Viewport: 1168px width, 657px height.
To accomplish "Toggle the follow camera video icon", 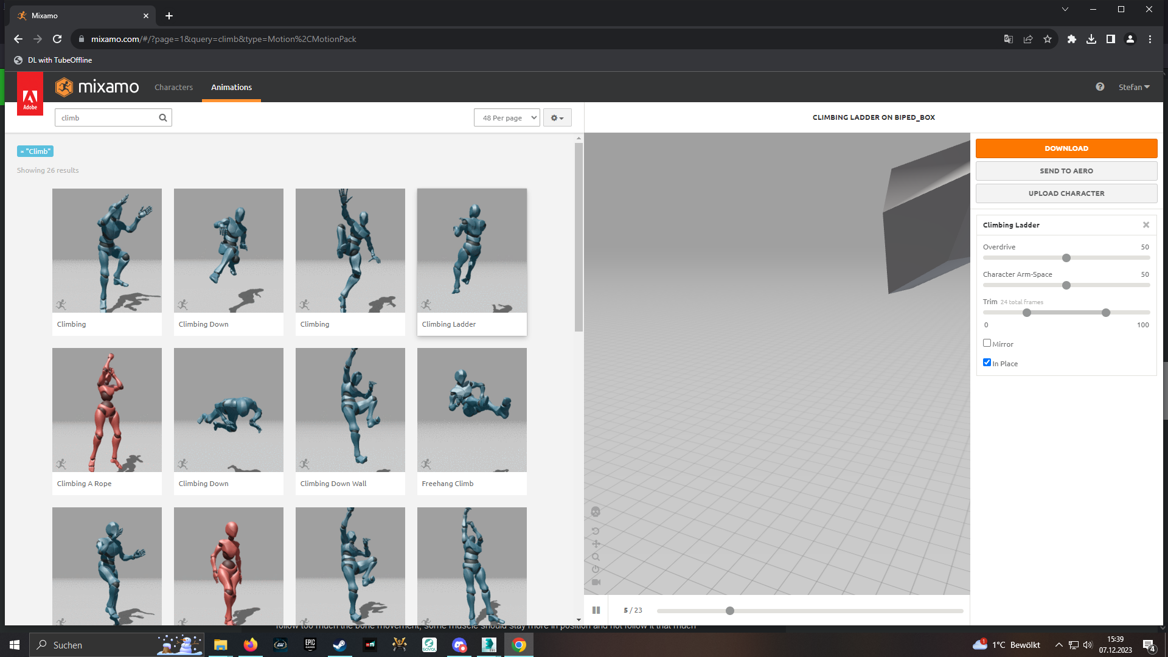I will pyautogui.click(x=596, y=582).
